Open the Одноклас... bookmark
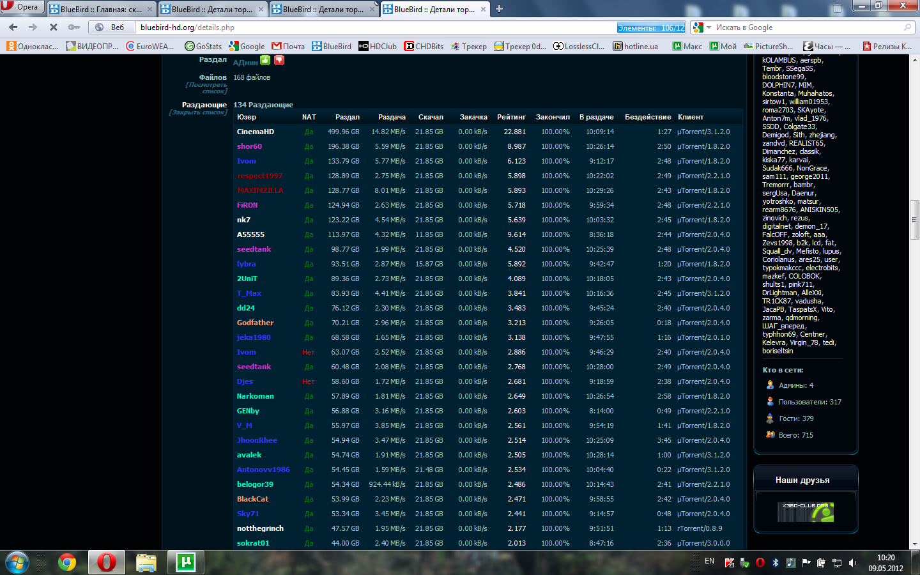Viewport: 920px width, 575px height. pyautogui.click(x=33, y=46)
